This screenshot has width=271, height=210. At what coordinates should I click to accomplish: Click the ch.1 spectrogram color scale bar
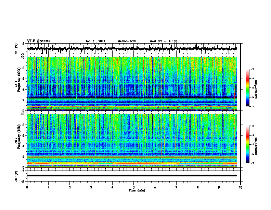pos(247,88)
